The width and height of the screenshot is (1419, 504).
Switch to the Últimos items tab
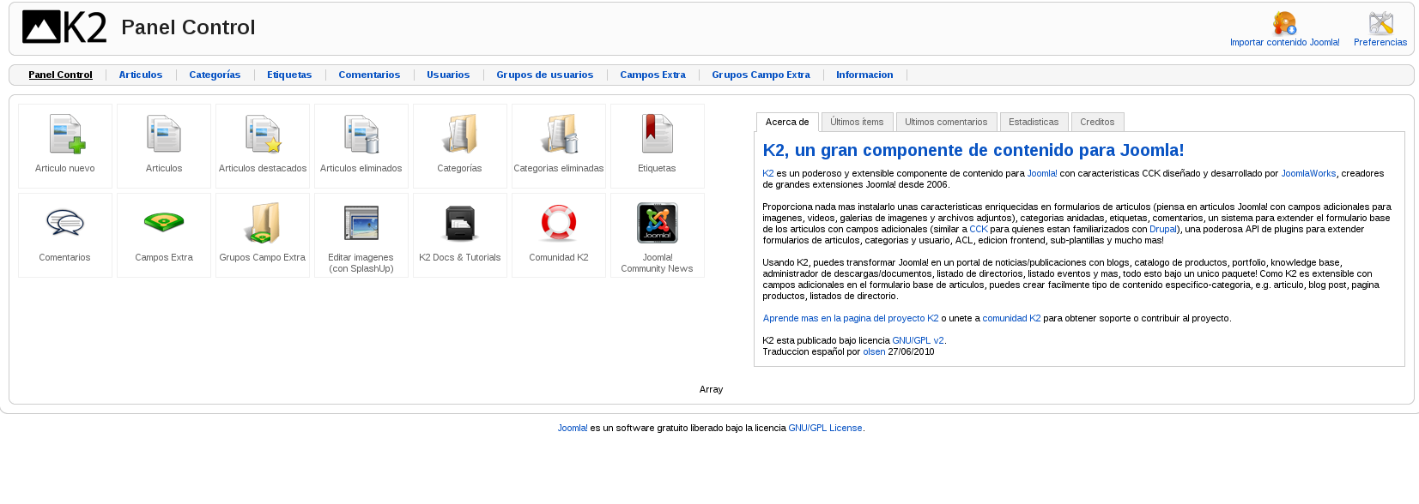point(857,123)
